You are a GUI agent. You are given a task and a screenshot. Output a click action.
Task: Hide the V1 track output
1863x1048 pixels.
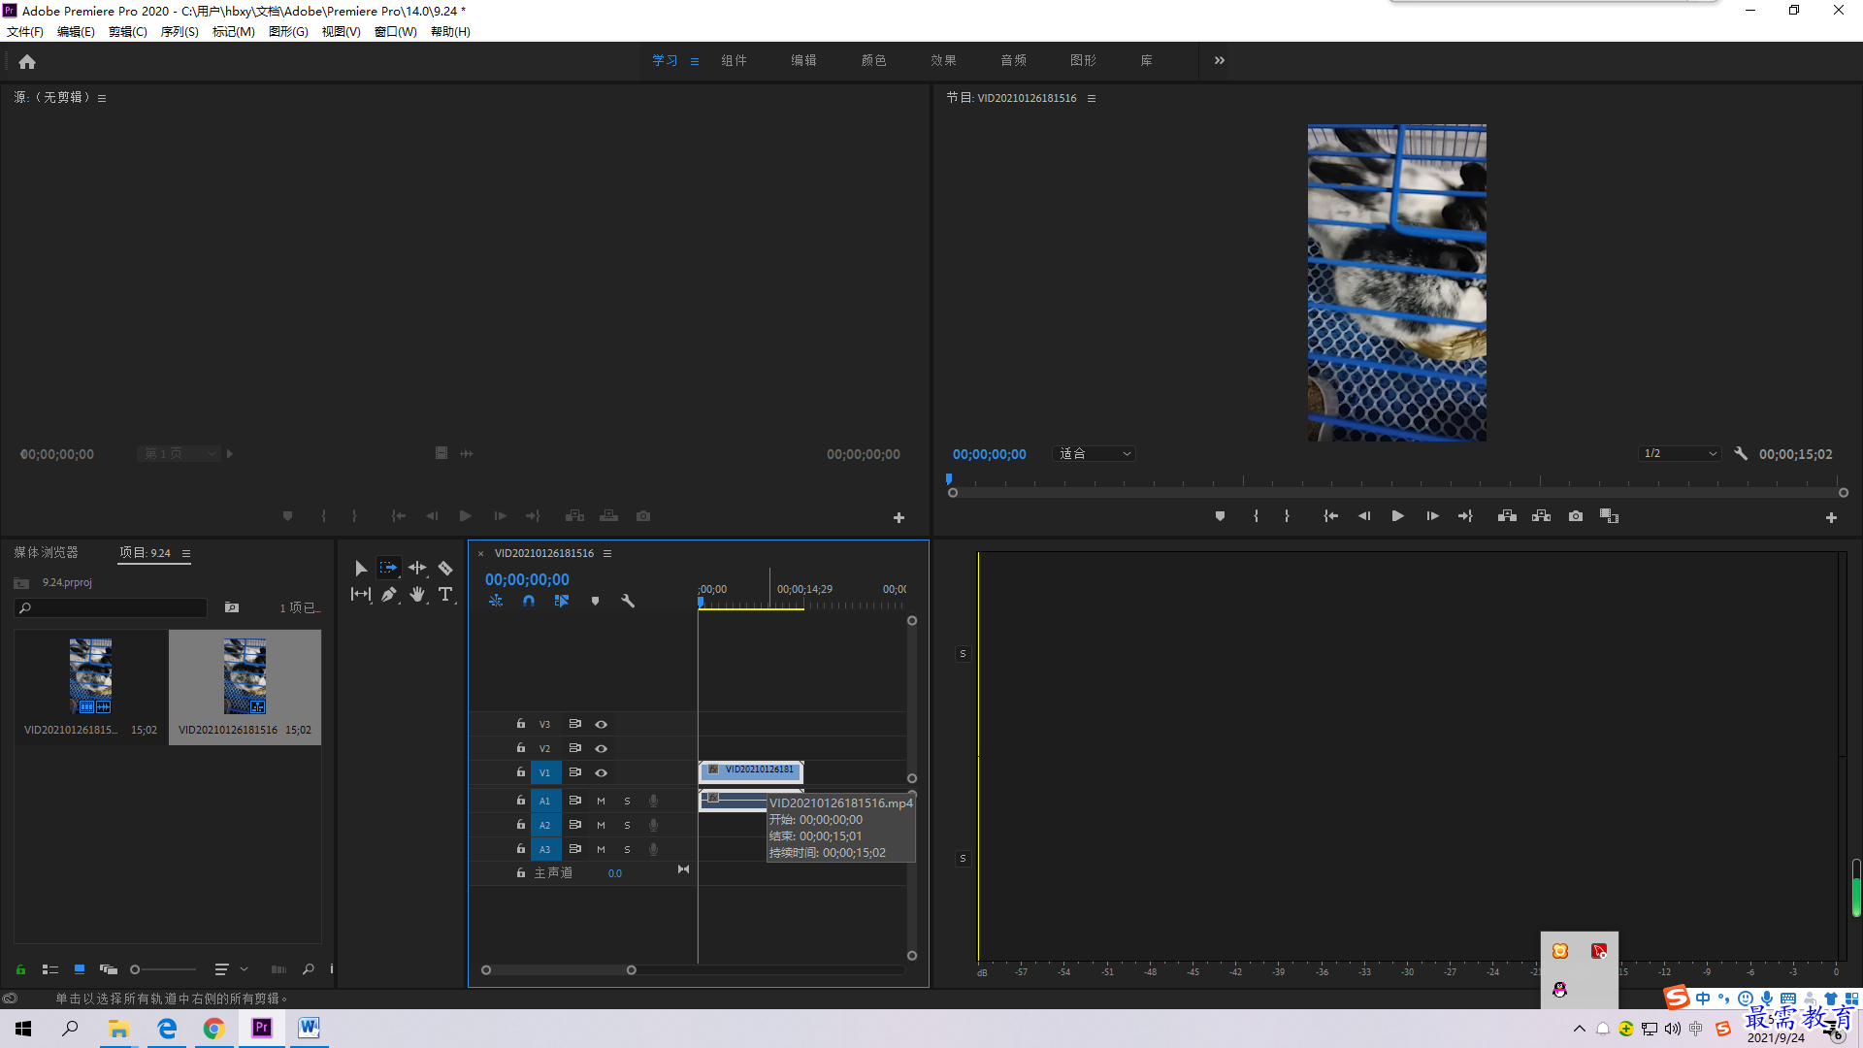601,772
